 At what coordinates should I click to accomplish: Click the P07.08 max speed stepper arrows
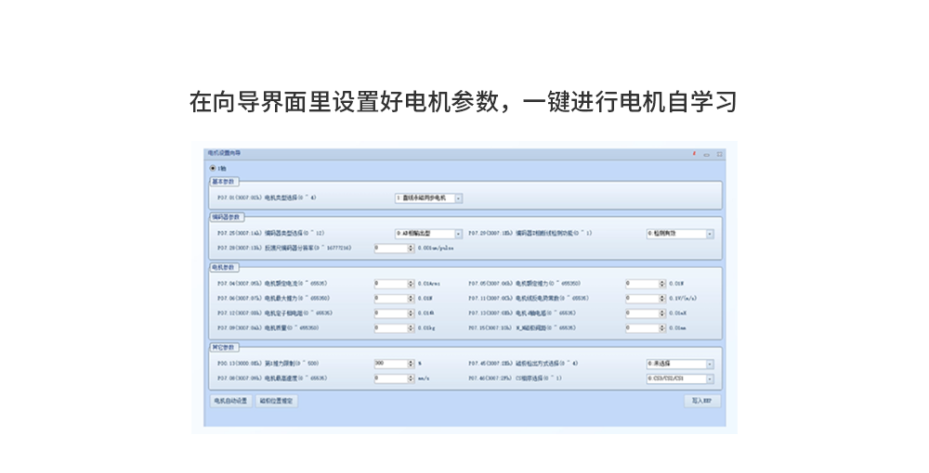[411, 378]
